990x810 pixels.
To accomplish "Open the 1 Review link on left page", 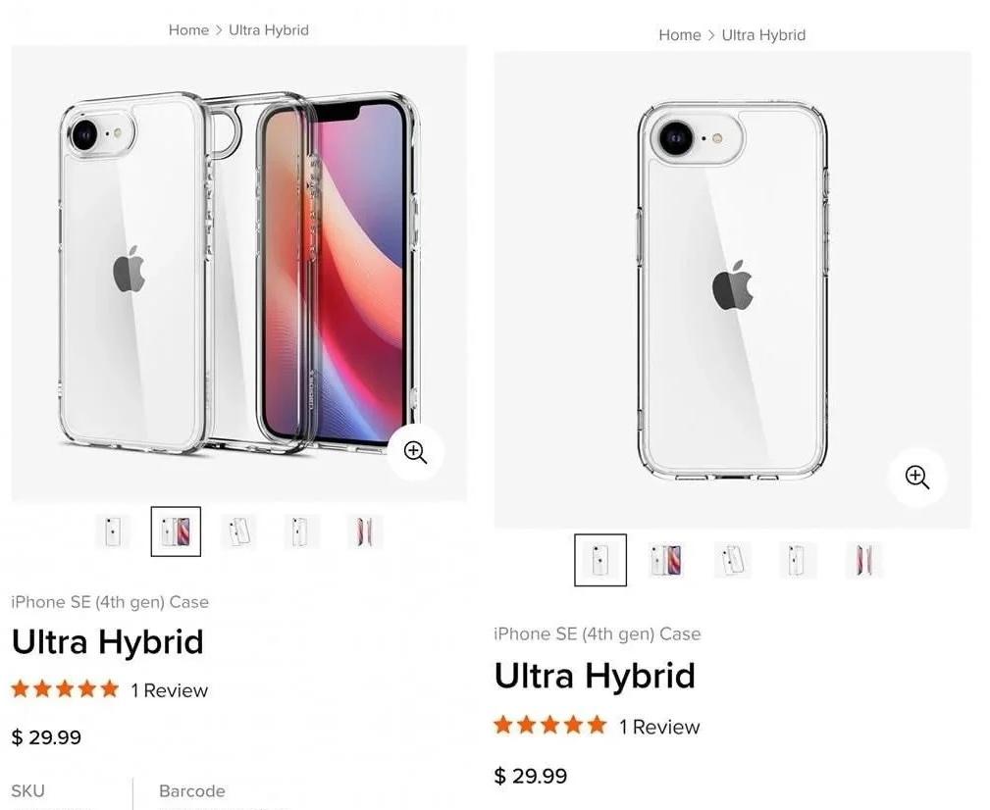I will click(169, 690).
